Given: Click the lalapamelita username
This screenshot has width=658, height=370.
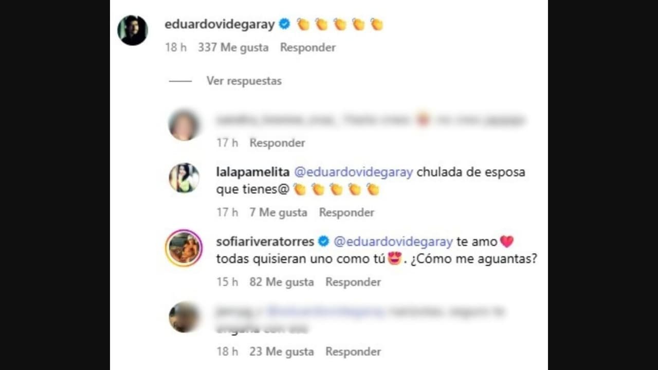Looking at the screenshot, I should coord(253,172).
